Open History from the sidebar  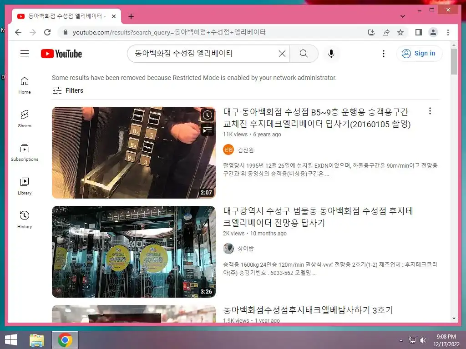(25, 219)
